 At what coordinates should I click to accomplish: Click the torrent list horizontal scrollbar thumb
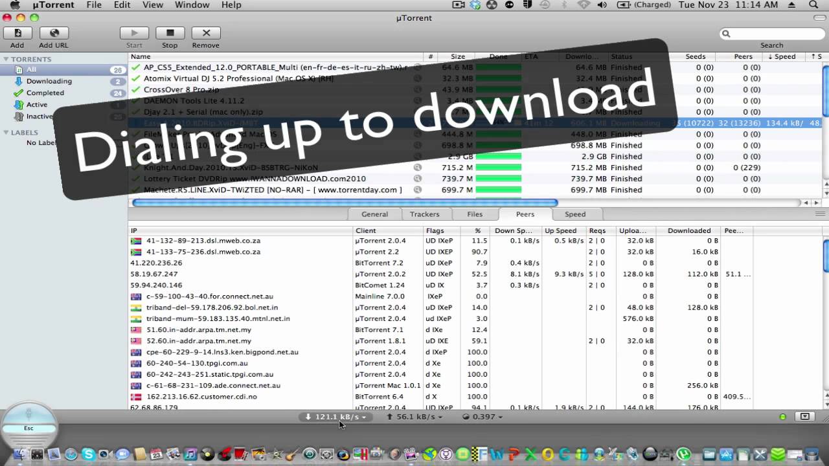345,203
